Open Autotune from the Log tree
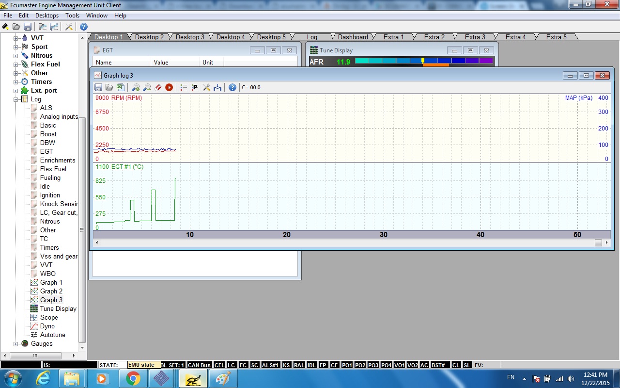Image resolution: width=620 pixels, height=388 pixels. (x=52, y=335)
